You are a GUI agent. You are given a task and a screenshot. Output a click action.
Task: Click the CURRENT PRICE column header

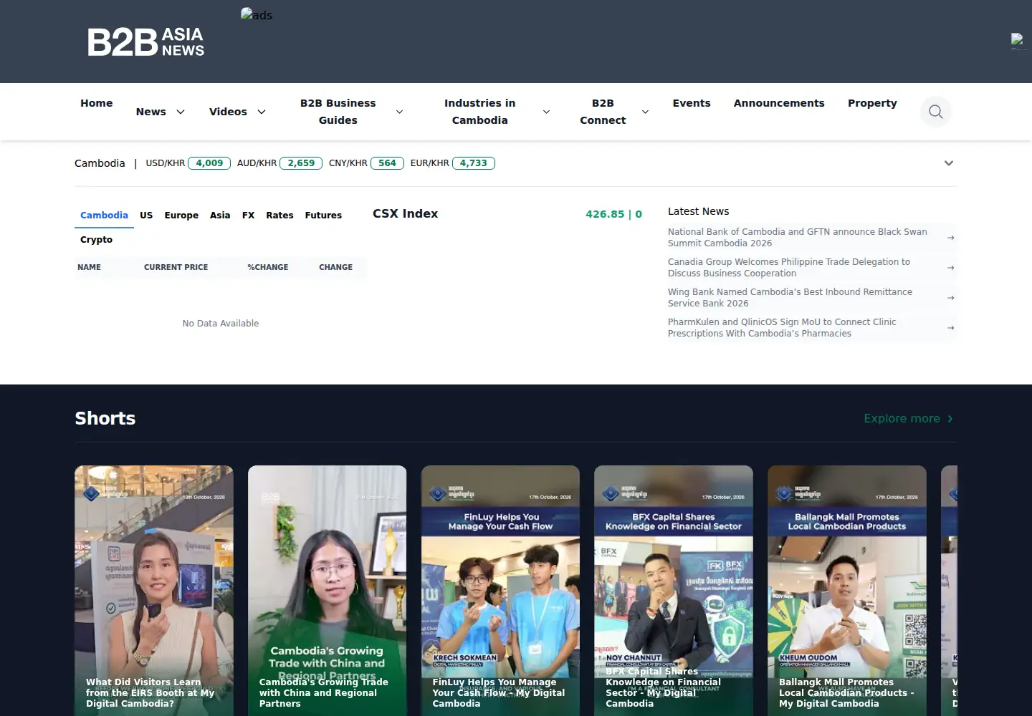pos(176,267)
